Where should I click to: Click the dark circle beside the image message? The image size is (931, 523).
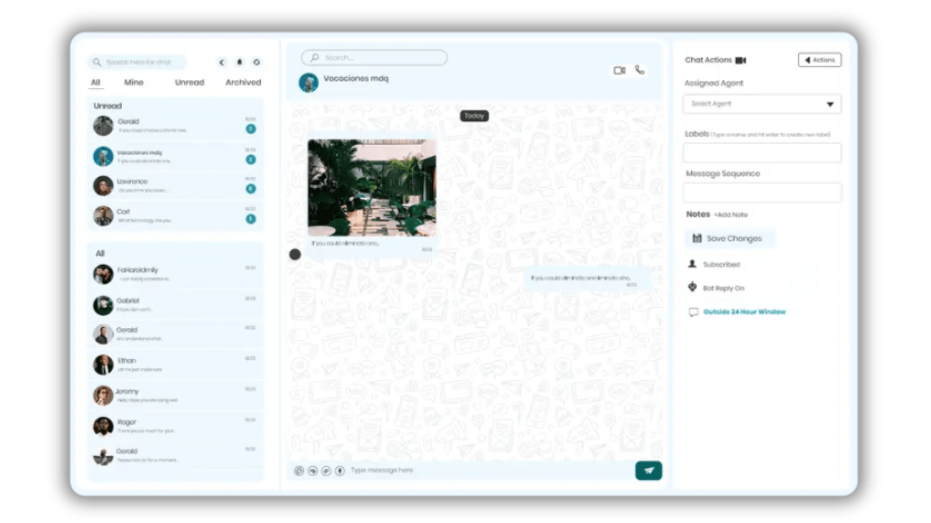pyautogui.click(x=295, y=254)
